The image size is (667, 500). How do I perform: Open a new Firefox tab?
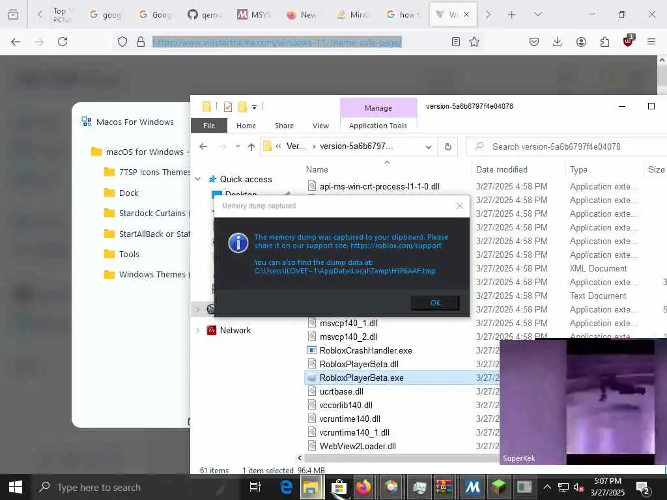click(512, 15)
